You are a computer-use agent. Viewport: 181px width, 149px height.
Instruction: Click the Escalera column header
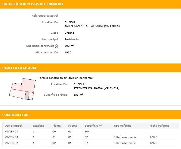coord(38,126)
